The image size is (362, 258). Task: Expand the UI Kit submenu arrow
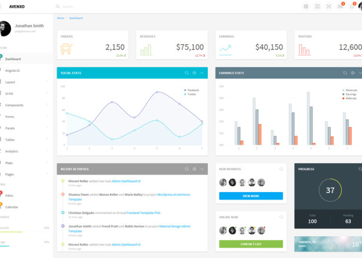[x=48, y=93]
